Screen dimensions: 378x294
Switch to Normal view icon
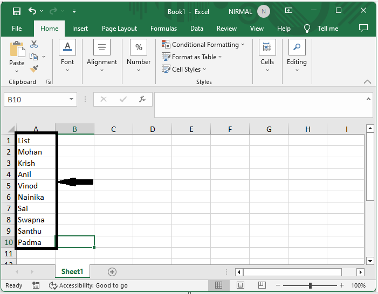pyautogui.click(x=218, y=285)
